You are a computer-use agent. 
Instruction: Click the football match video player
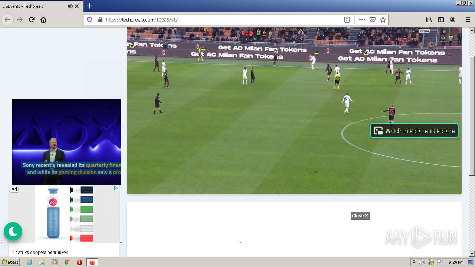(x=294, y=111)
